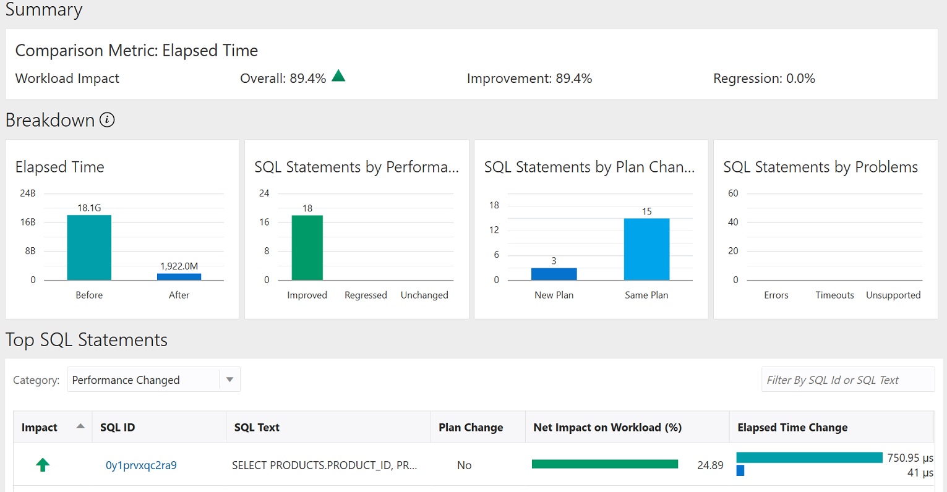Click the After elapsed time bar
Viewport: 947px width, 492px height.
pos(179,276)
